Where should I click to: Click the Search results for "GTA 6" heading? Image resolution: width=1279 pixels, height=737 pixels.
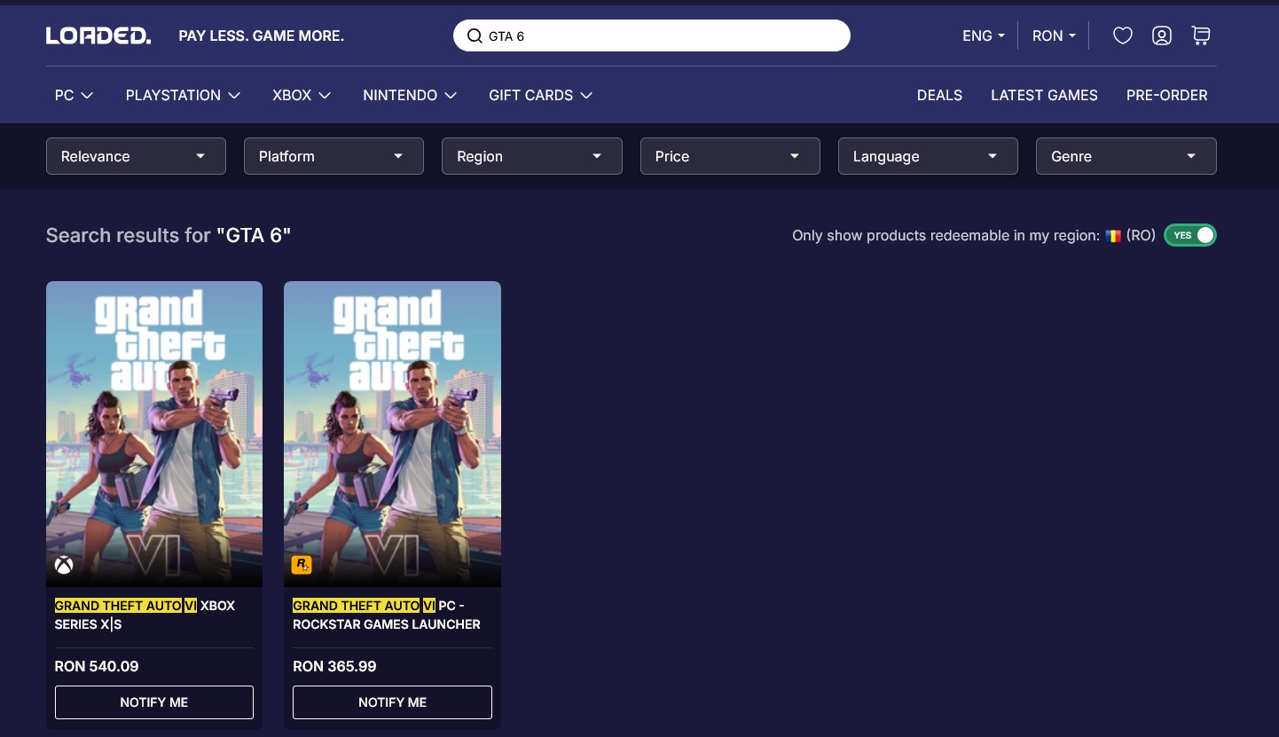coord(169,235)
